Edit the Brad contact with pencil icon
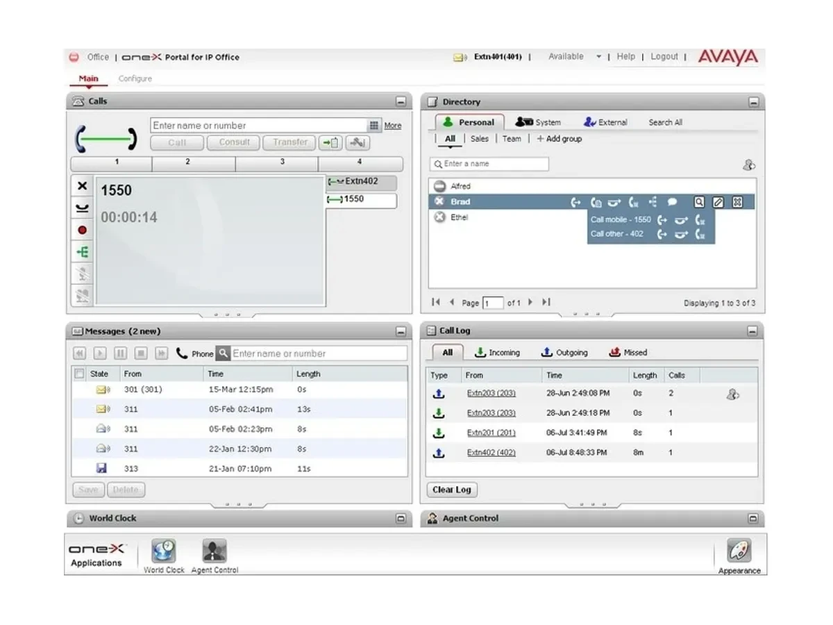Screen dimensions: 833x625 (718, 202)
